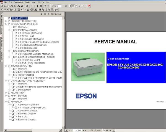Select the Link tool chain icon

(43, 10)
